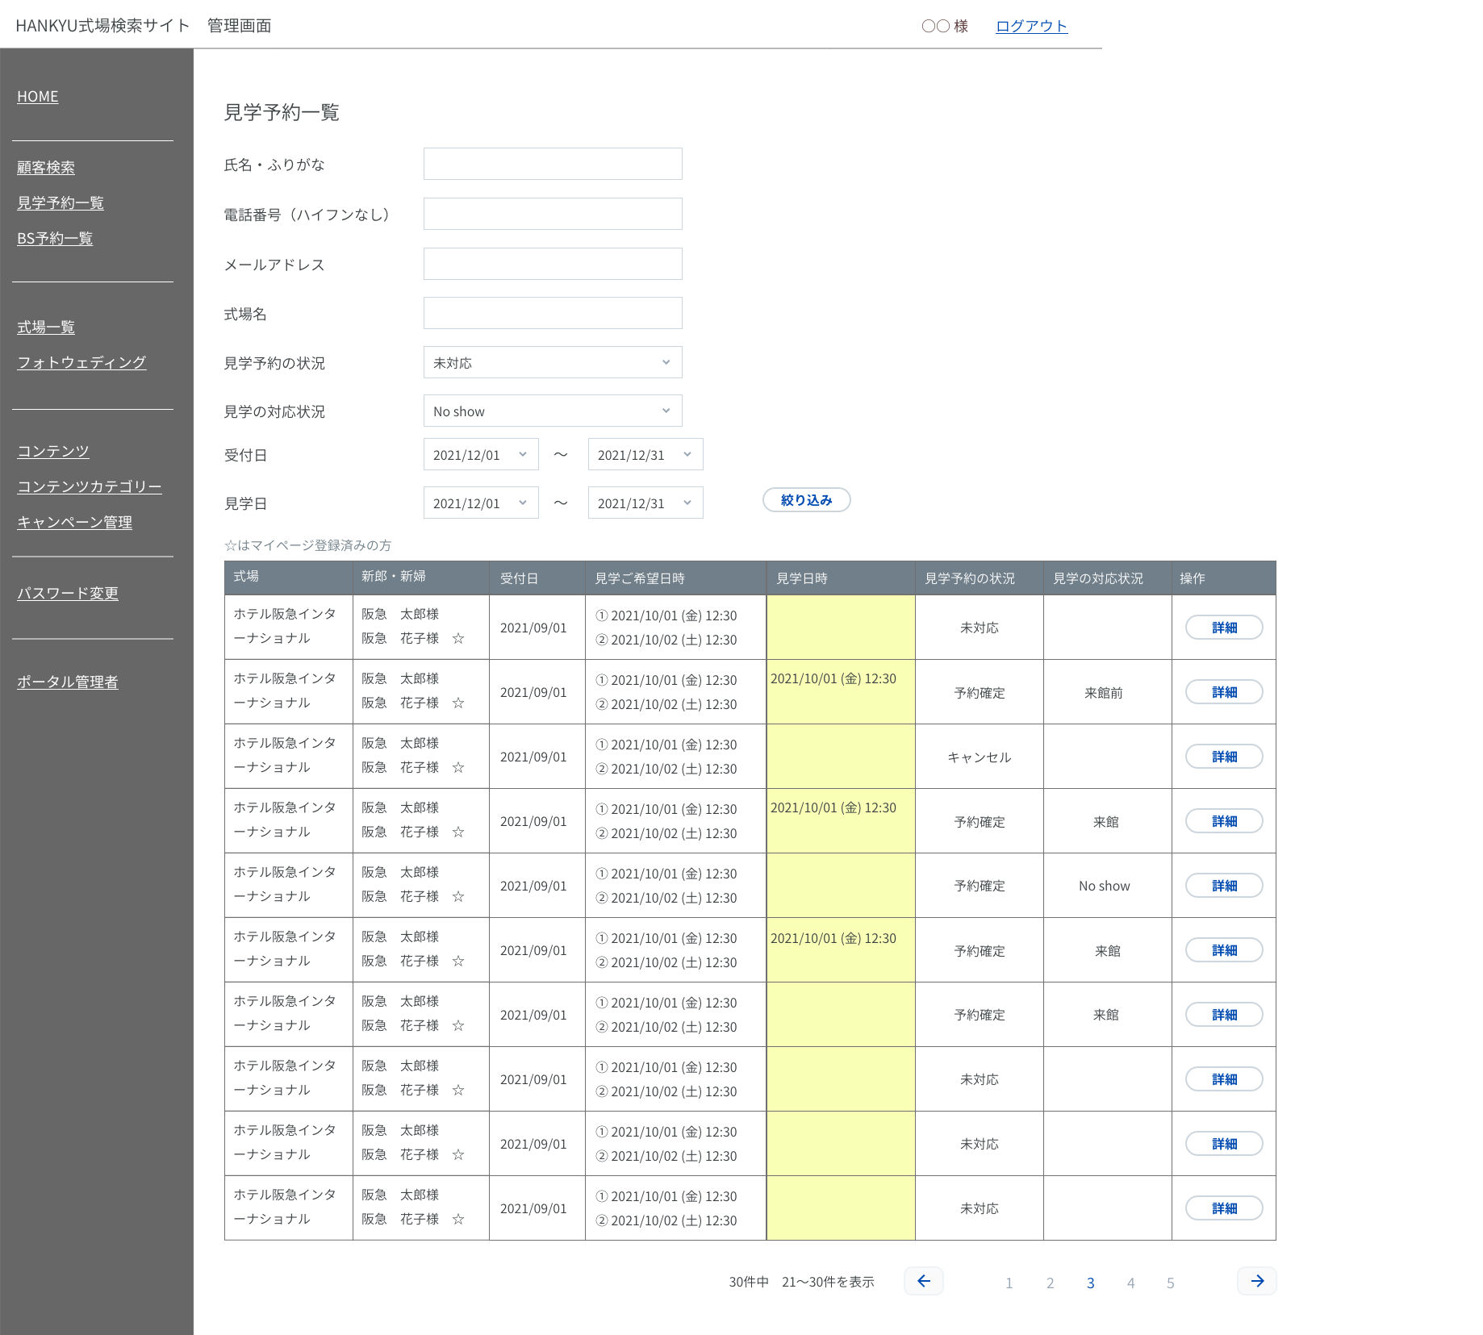Open フォトウェディング menu item
The height and width of the screenshot is (1335, 1483).
(x=81, y=362)
